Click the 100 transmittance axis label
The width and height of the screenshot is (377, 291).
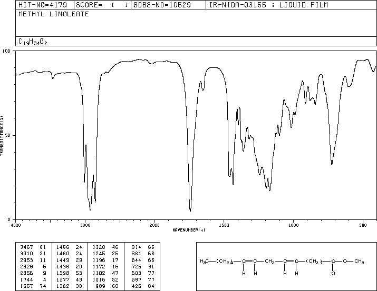(6, 51)
